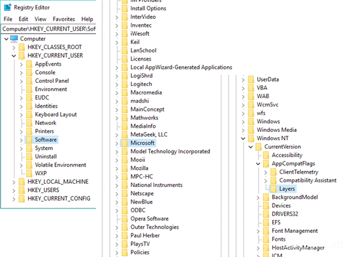Select the Keyboard Layout key

[x=56, y=115]
